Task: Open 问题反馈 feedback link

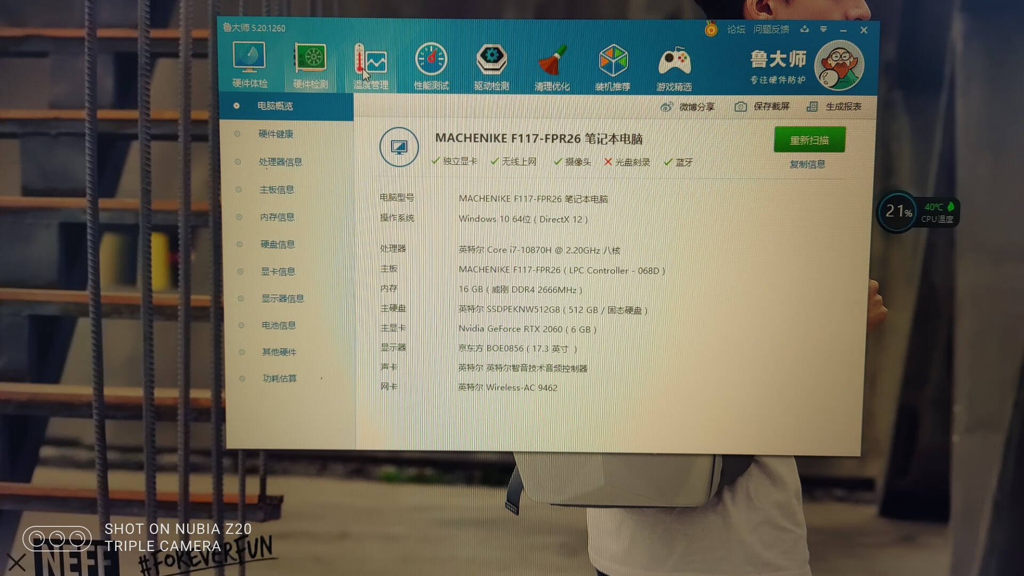Action: click(x=771, y=29)
